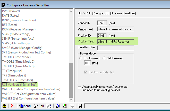Select the Self Powered radio button
The image size is (170, 111).
pos(104,58)
